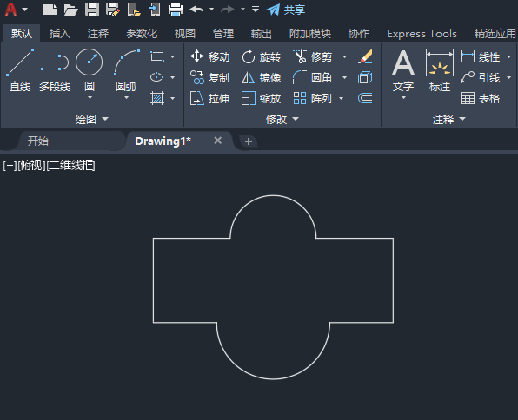Click the Rectangle tool icon
This screenshot has height=420, width=518.
(x=157, y=56)
